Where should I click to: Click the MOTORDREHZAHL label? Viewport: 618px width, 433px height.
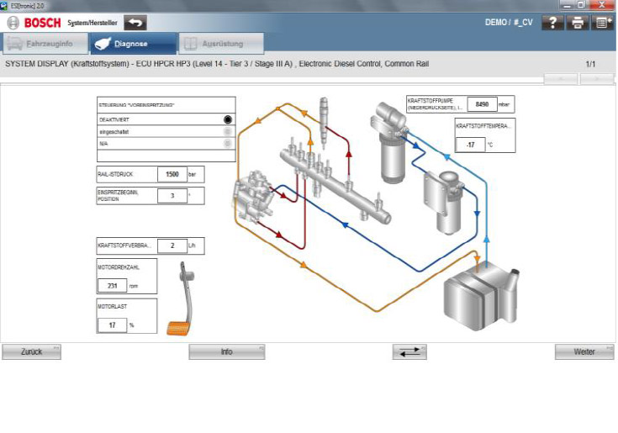click(x=119, y=267)
